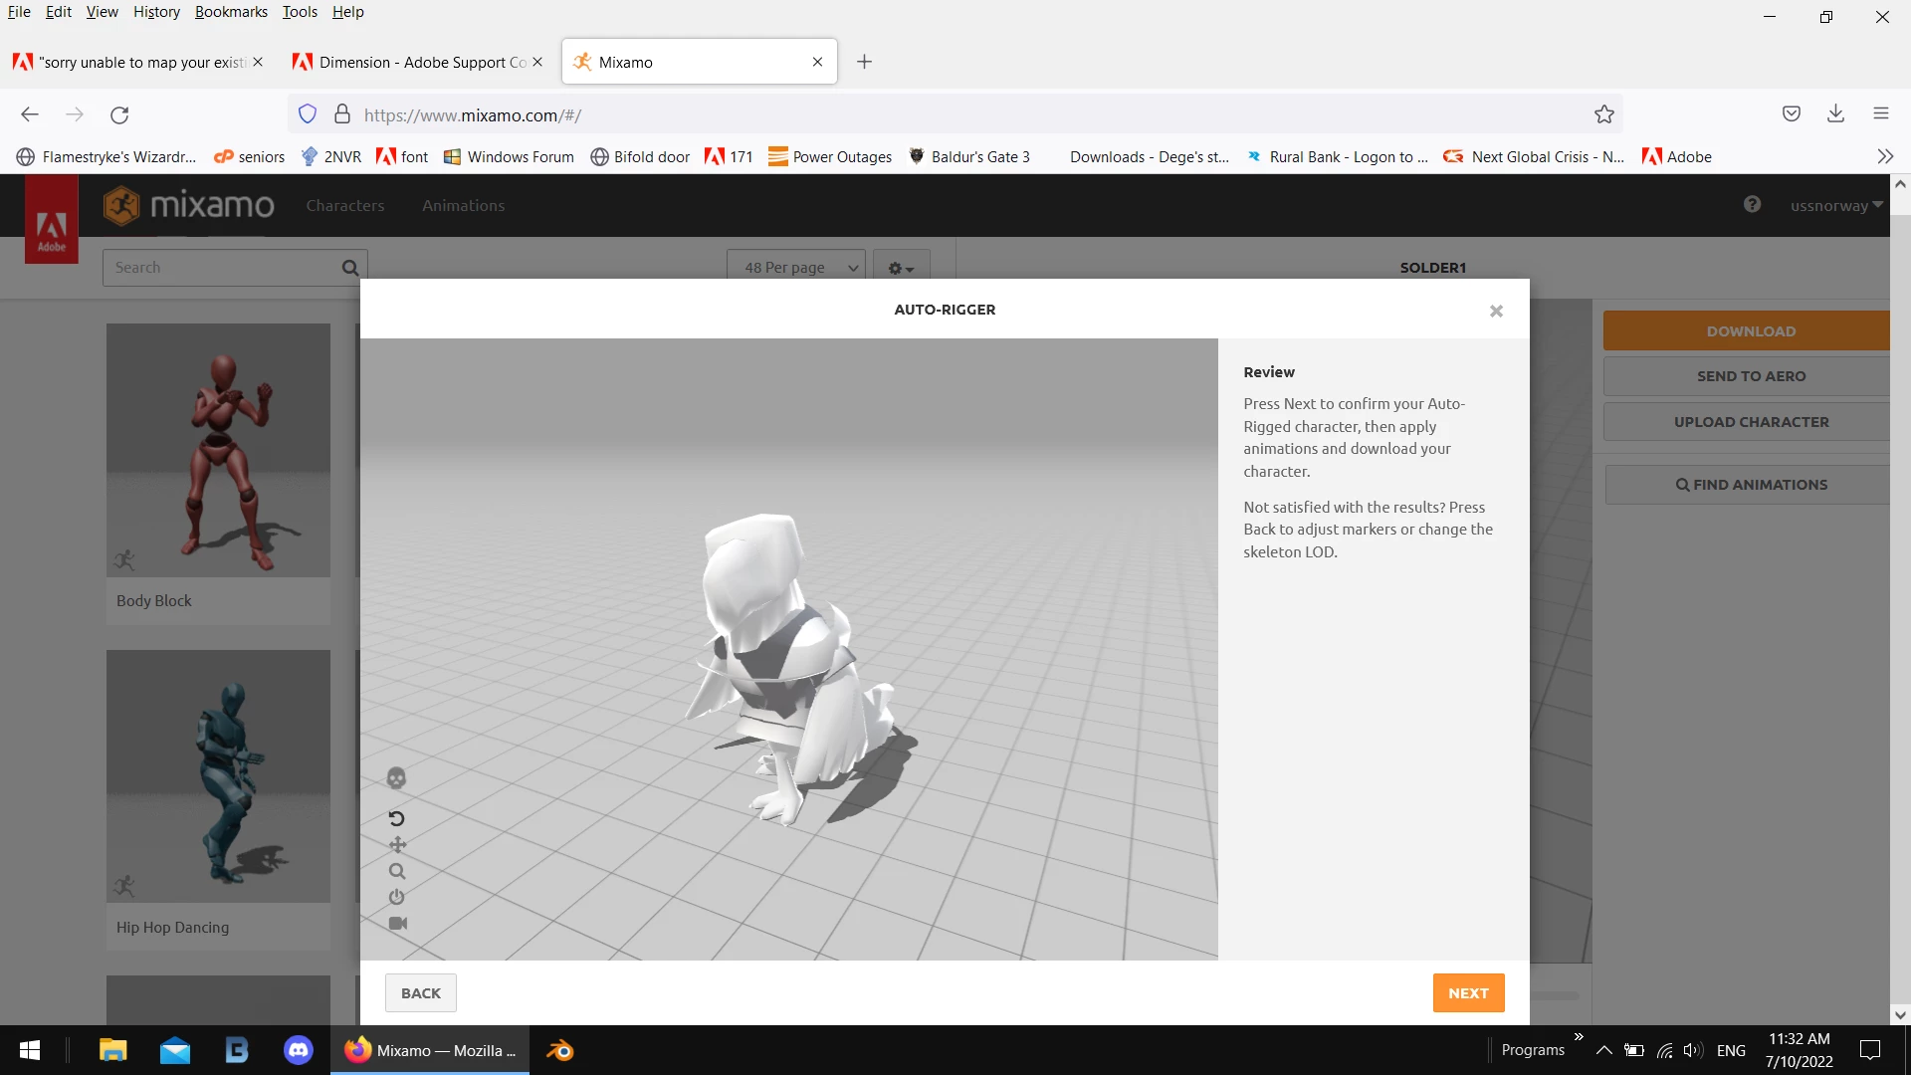1911x1075 pixels.
Task: Expand the gear settings dropdown
Action: pyautogui.click(x=901, y=268)
